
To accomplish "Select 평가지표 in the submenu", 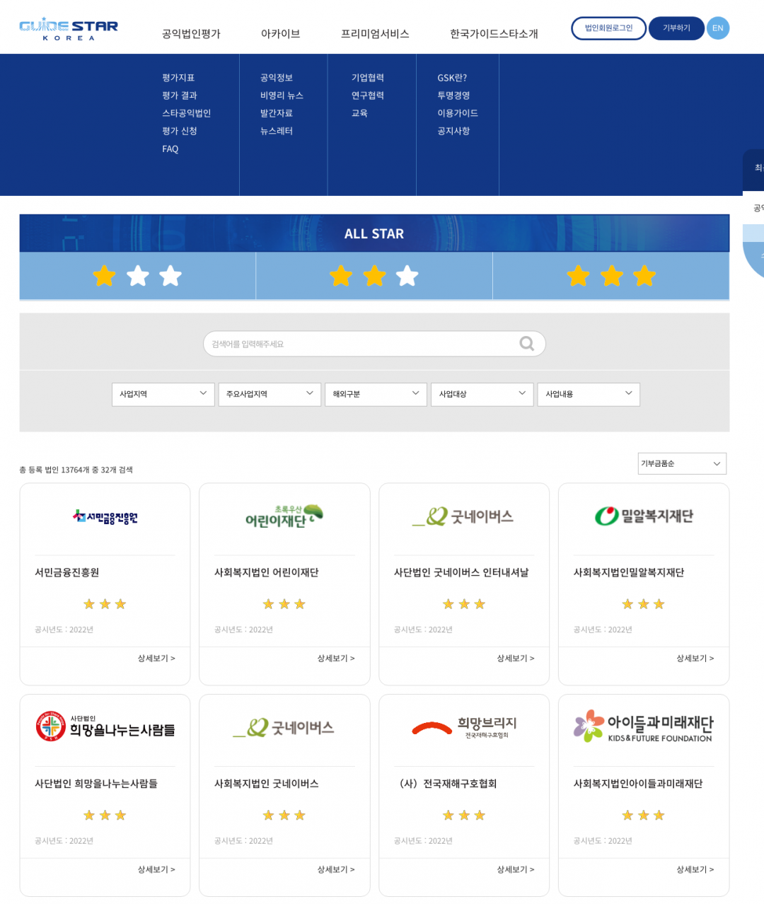I will [x=178, y=78].
